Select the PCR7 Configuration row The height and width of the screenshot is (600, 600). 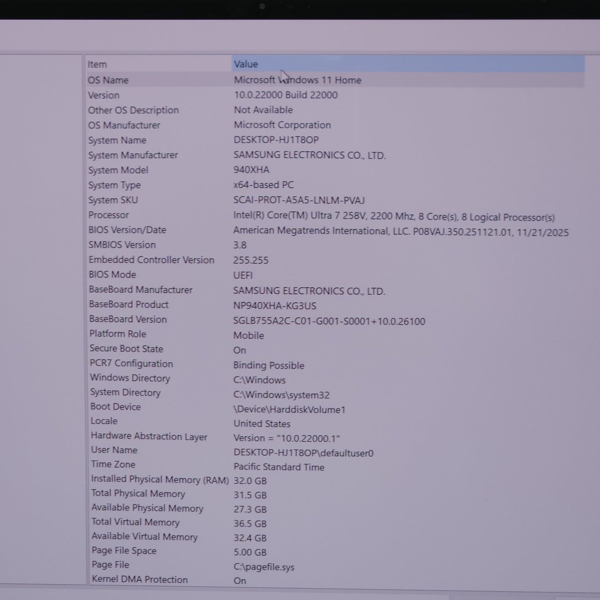[131, 364]
